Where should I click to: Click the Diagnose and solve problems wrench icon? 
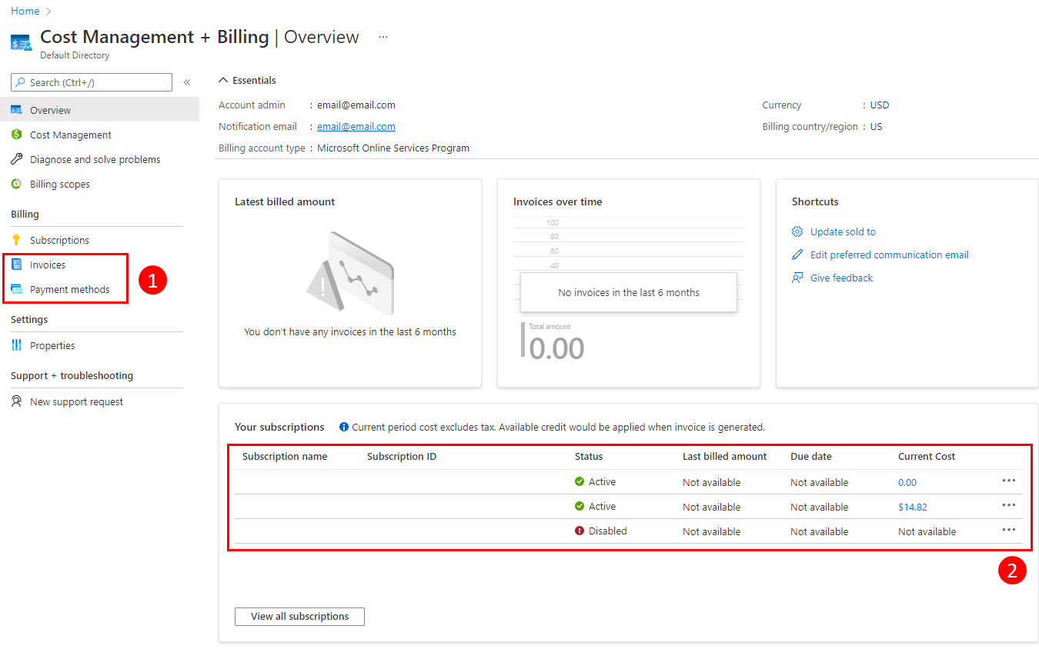click(16, 159)
